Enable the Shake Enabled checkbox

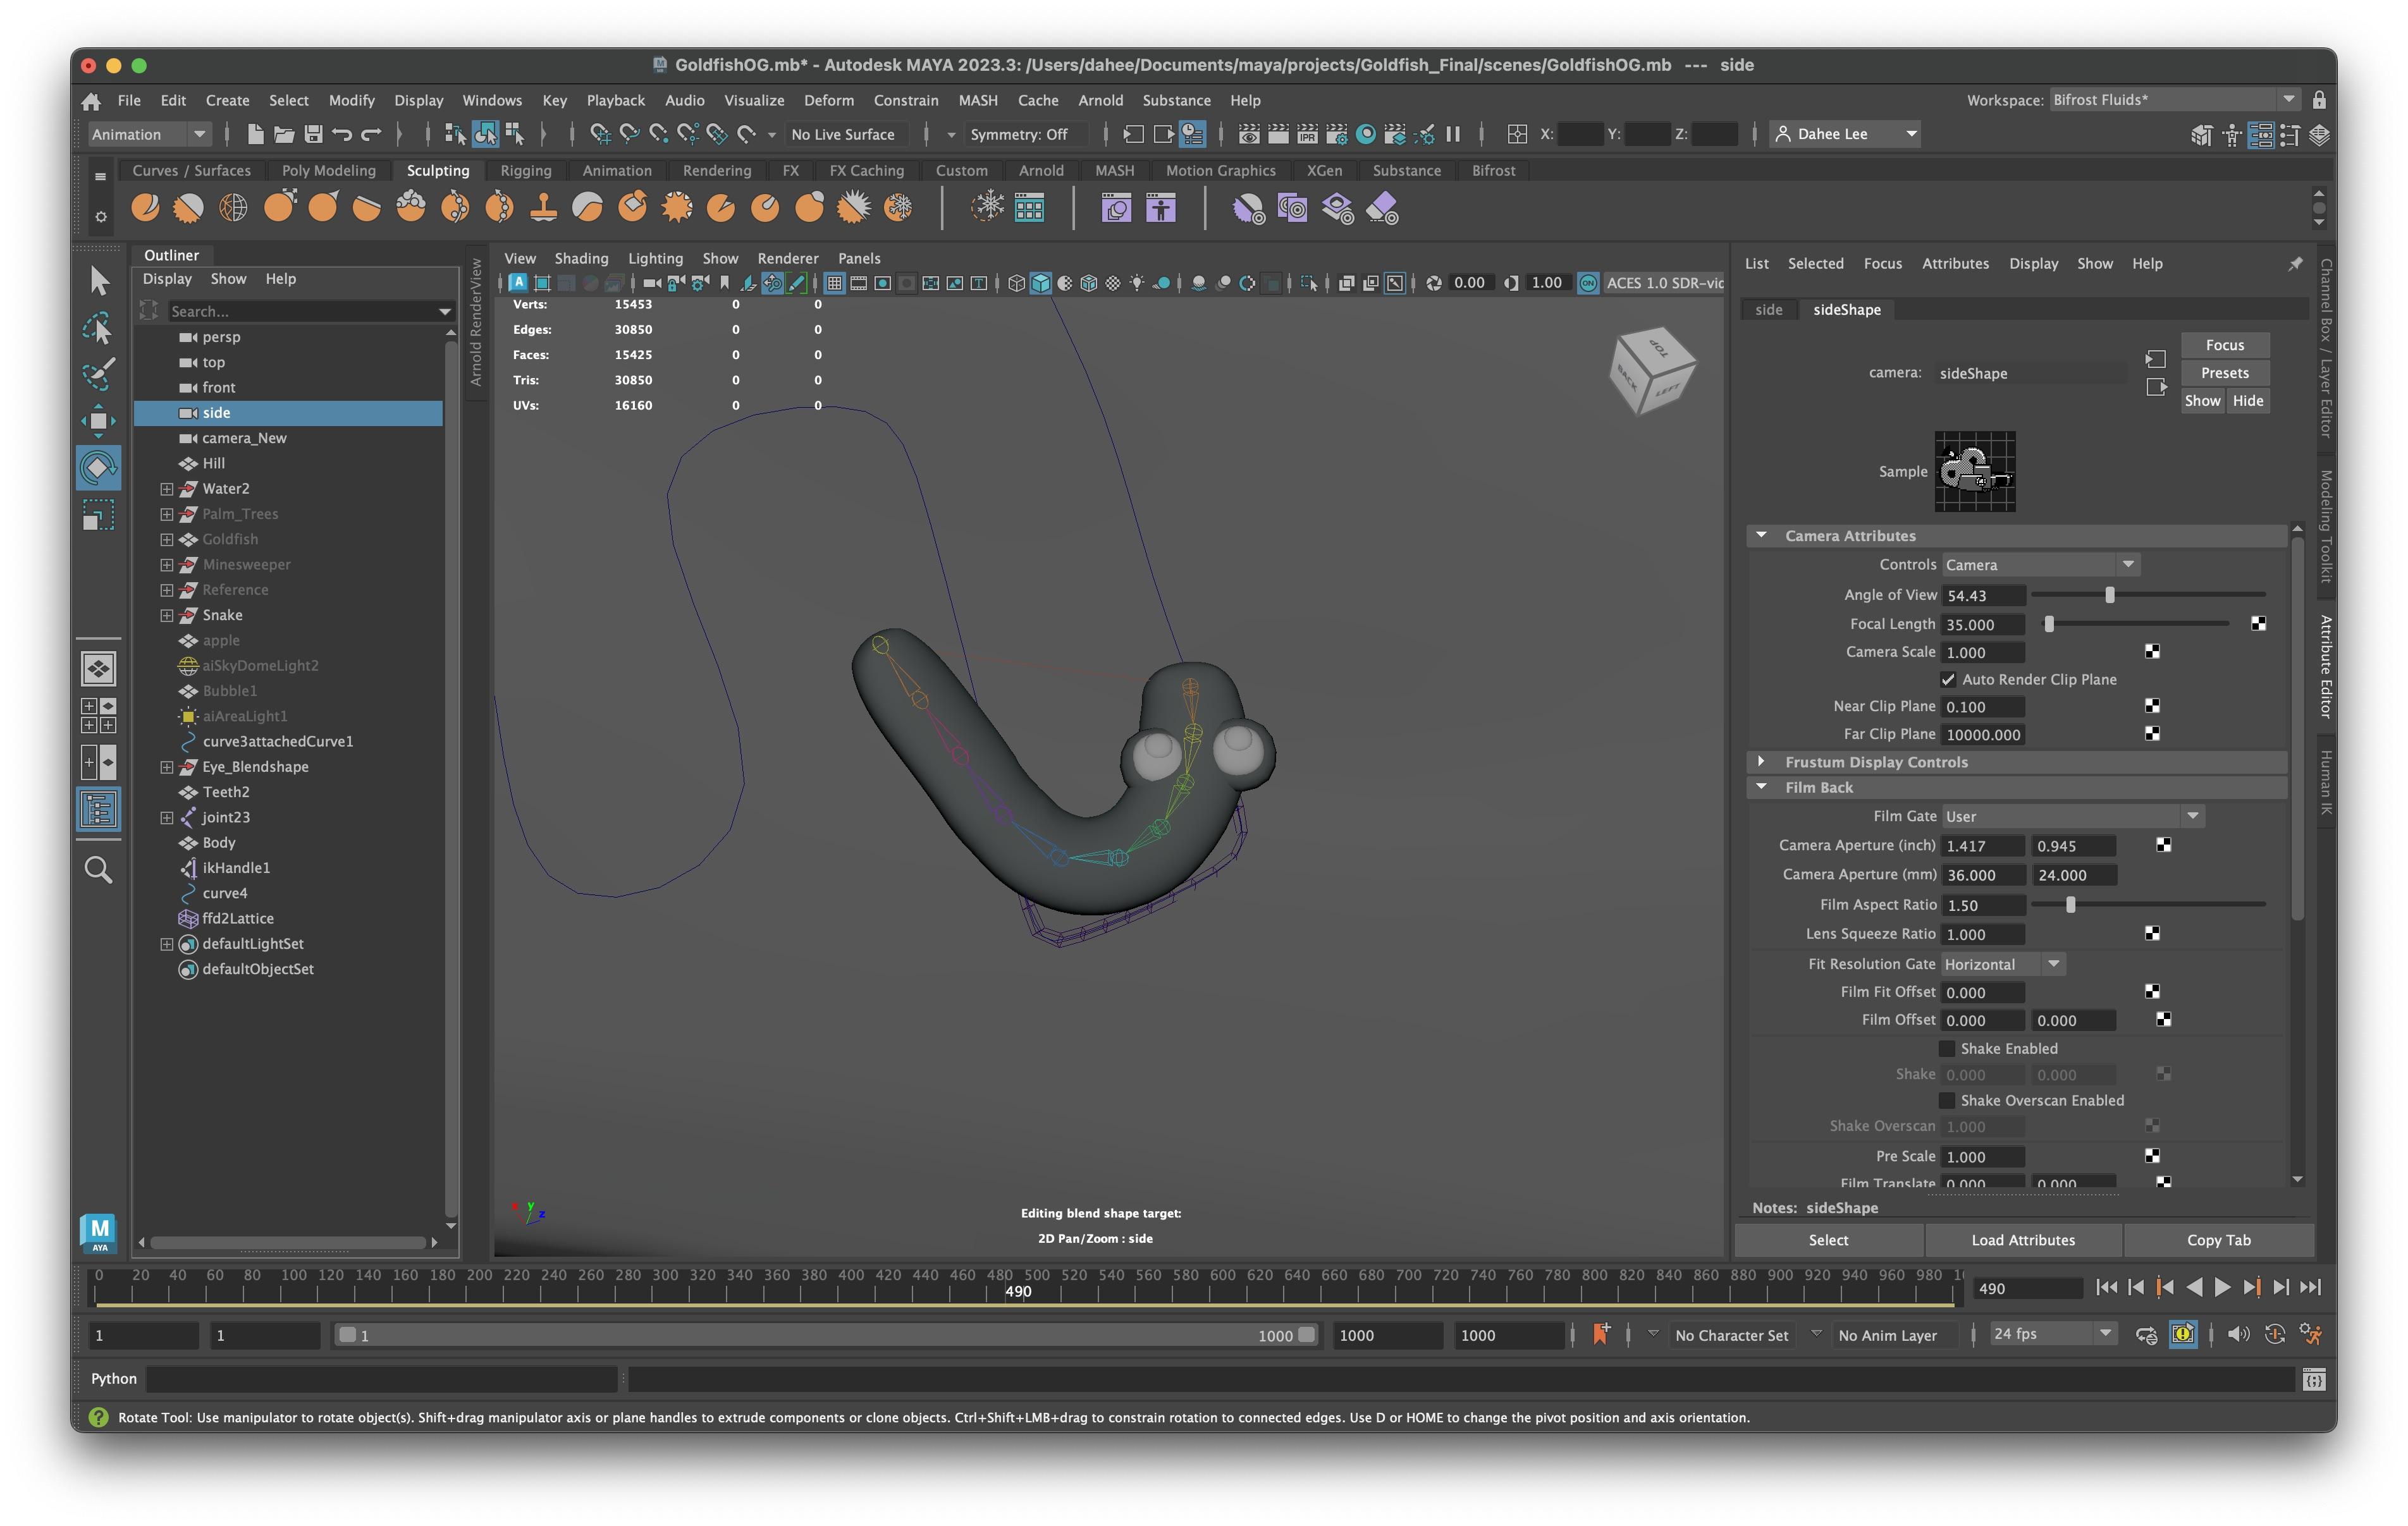pos(1946,1049)
